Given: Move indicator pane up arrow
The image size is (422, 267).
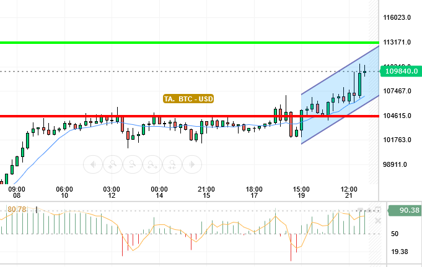Looking at the screenshot, I should pos(369,210).
